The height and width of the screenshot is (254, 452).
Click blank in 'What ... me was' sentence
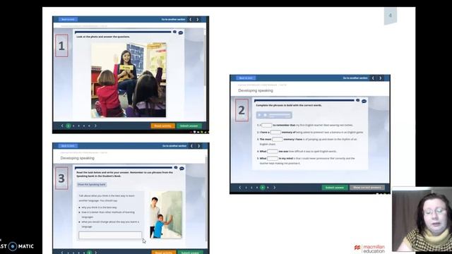click(x=273, y=151)
